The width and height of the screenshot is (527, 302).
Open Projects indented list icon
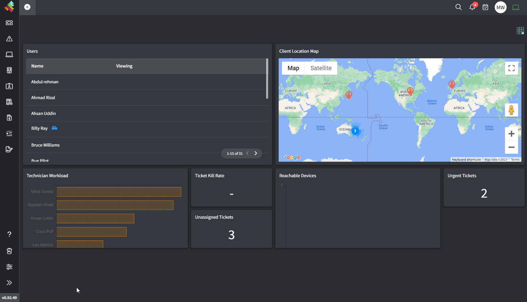[x=9, y=133]
